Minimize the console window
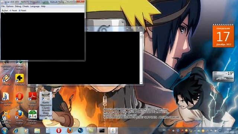This screenshot has height=134, width=238. [x=127, y=28]
